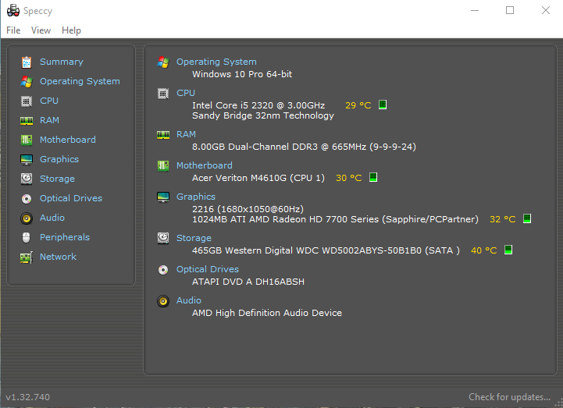Screen dimensions: 563x408
Task: Click the Summary clipboard icon
Action: tap(27, 62)
